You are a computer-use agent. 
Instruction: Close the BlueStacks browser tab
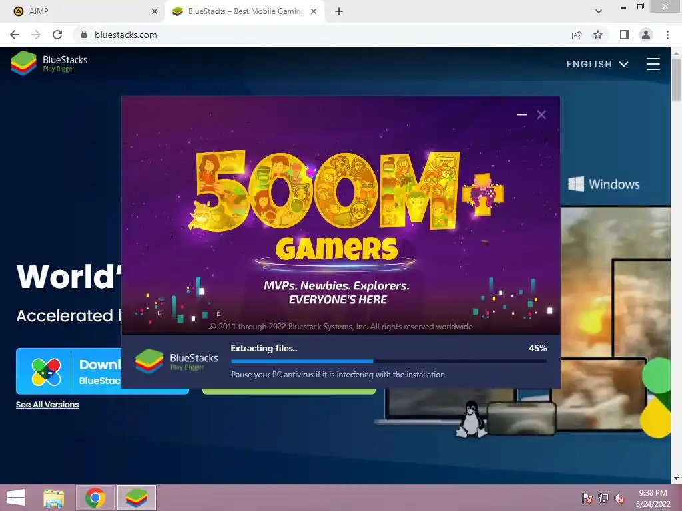coord(314,11)
